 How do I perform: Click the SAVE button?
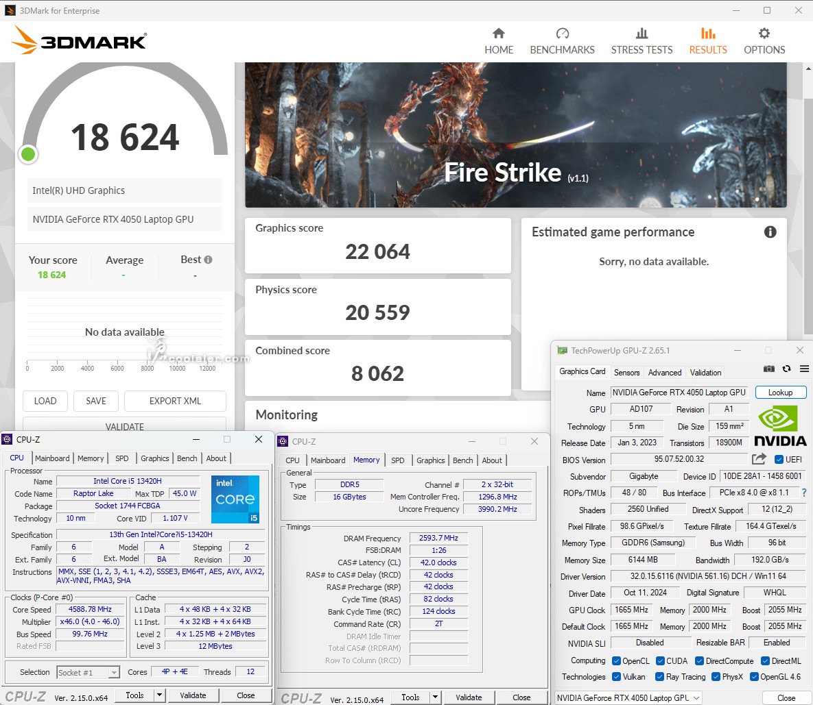pos(96,401)
